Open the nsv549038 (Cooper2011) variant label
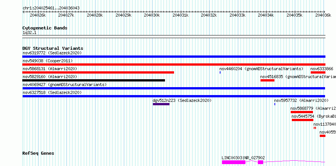The height and width of the screenshot is (166, 336). click(48, 61)
